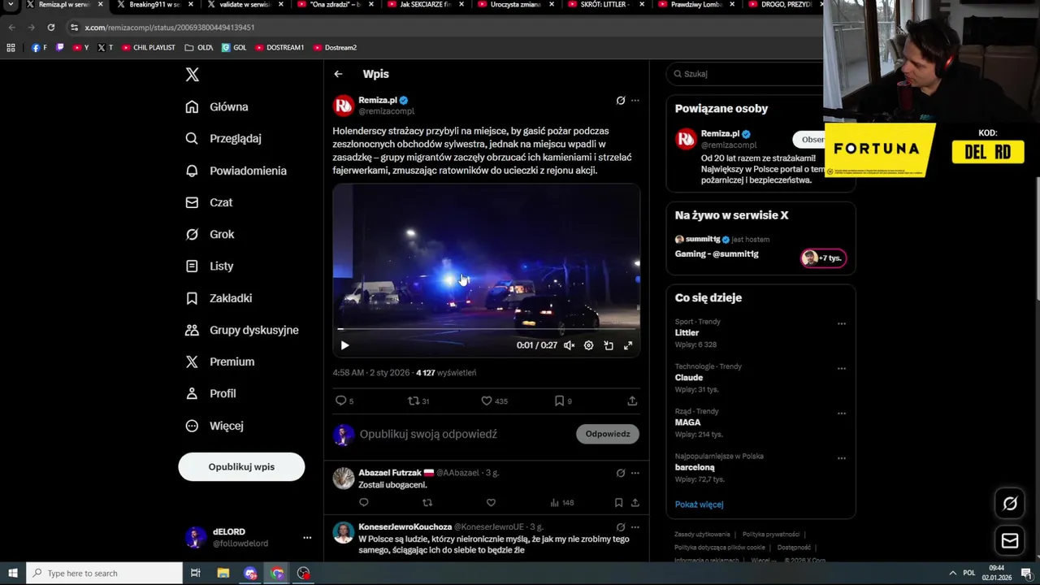Open Grupy dyskusyjne communities
This screenshot has width=1040, height=585.
[x=242, y=330]
